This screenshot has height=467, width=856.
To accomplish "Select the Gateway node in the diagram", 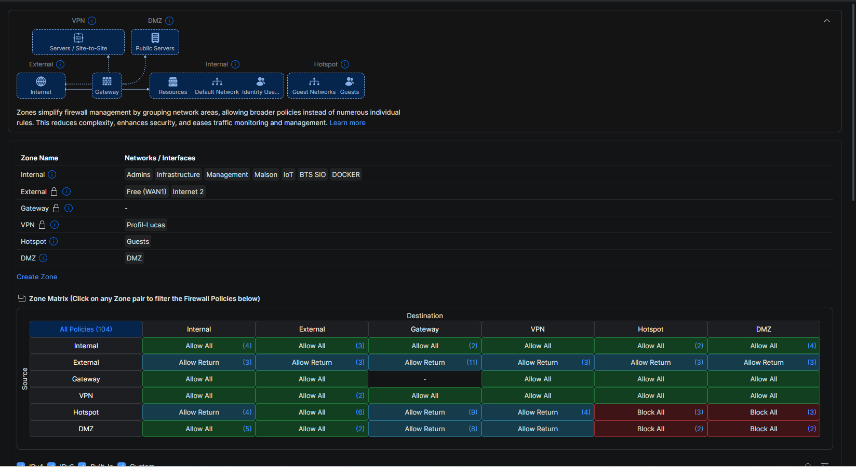I will pyautogui.click(x=107, y=86).
